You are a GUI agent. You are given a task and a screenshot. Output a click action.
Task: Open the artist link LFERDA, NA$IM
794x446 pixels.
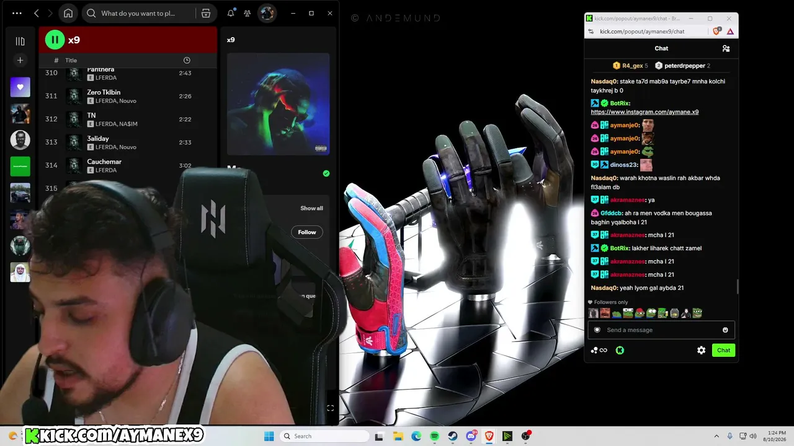pos(117,124)
